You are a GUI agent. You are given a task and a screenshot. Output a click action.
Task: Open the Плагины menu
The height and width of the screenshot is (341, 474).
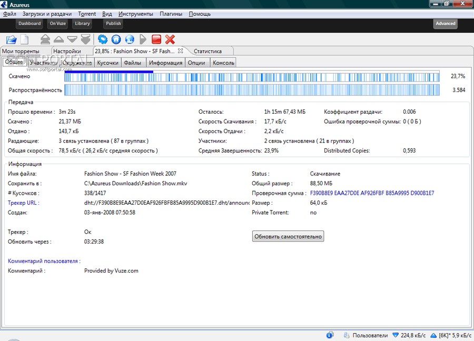tap(171, 14)
